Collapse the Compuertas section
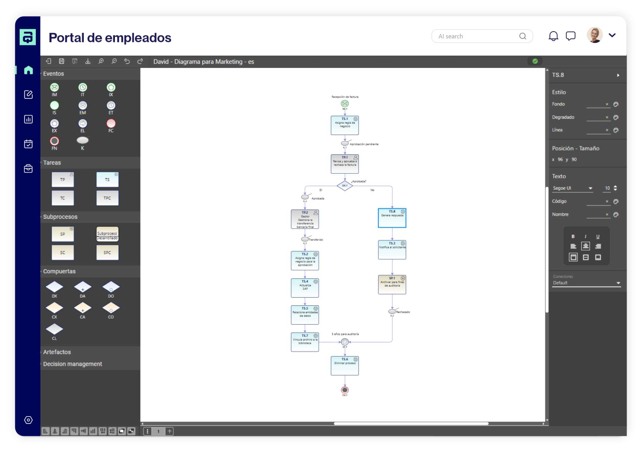Image resolution: width=643 pixels, height=452 pixels. tap(59, 271)
